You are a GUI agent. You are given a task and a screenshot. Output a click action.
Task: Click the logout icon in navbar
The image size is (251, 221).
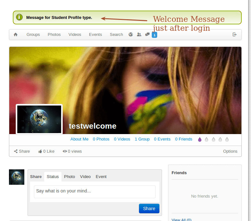tap(235, 35)
